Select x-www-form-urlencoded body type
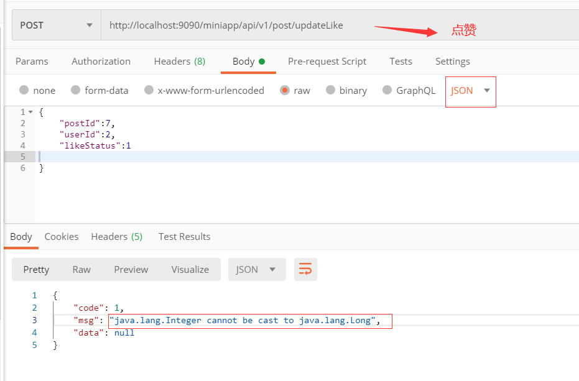 [x=149, y=90]
